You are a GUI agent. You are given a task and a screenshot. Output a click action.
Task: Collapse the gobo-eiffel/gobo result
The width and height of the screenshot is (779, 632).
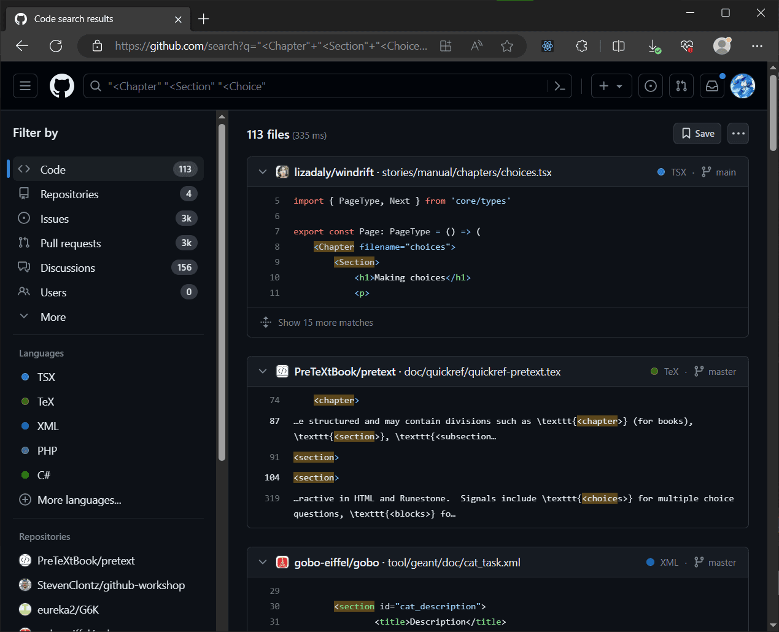pos(263,563)
